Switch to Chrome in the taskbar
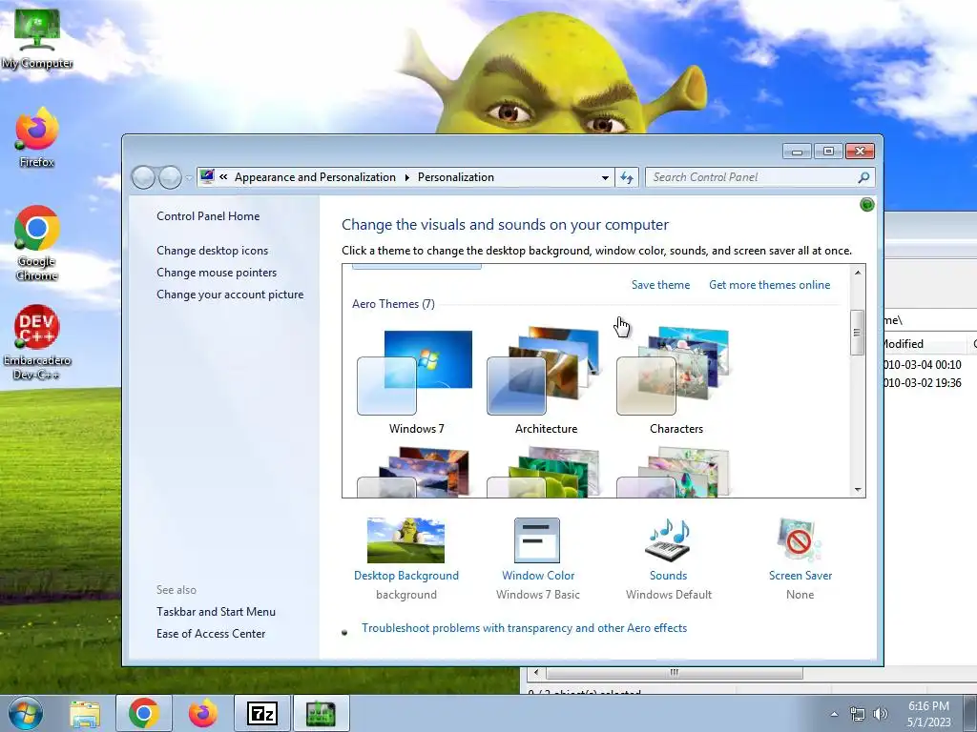The image size is (977, 732). (x=144, y=713)
